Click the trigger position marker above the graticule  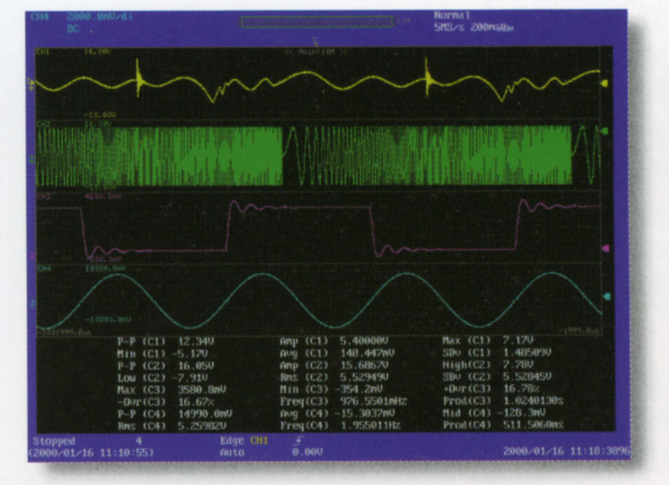pos(315,42)
